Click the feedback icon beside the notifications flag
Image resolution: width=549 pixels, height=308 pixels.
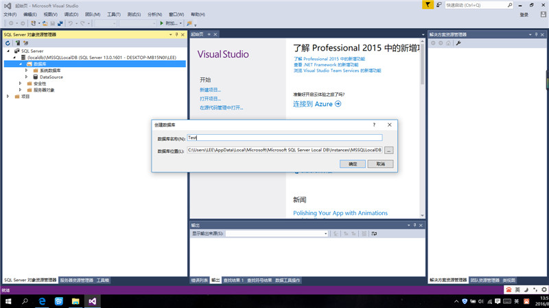point(438,5)
